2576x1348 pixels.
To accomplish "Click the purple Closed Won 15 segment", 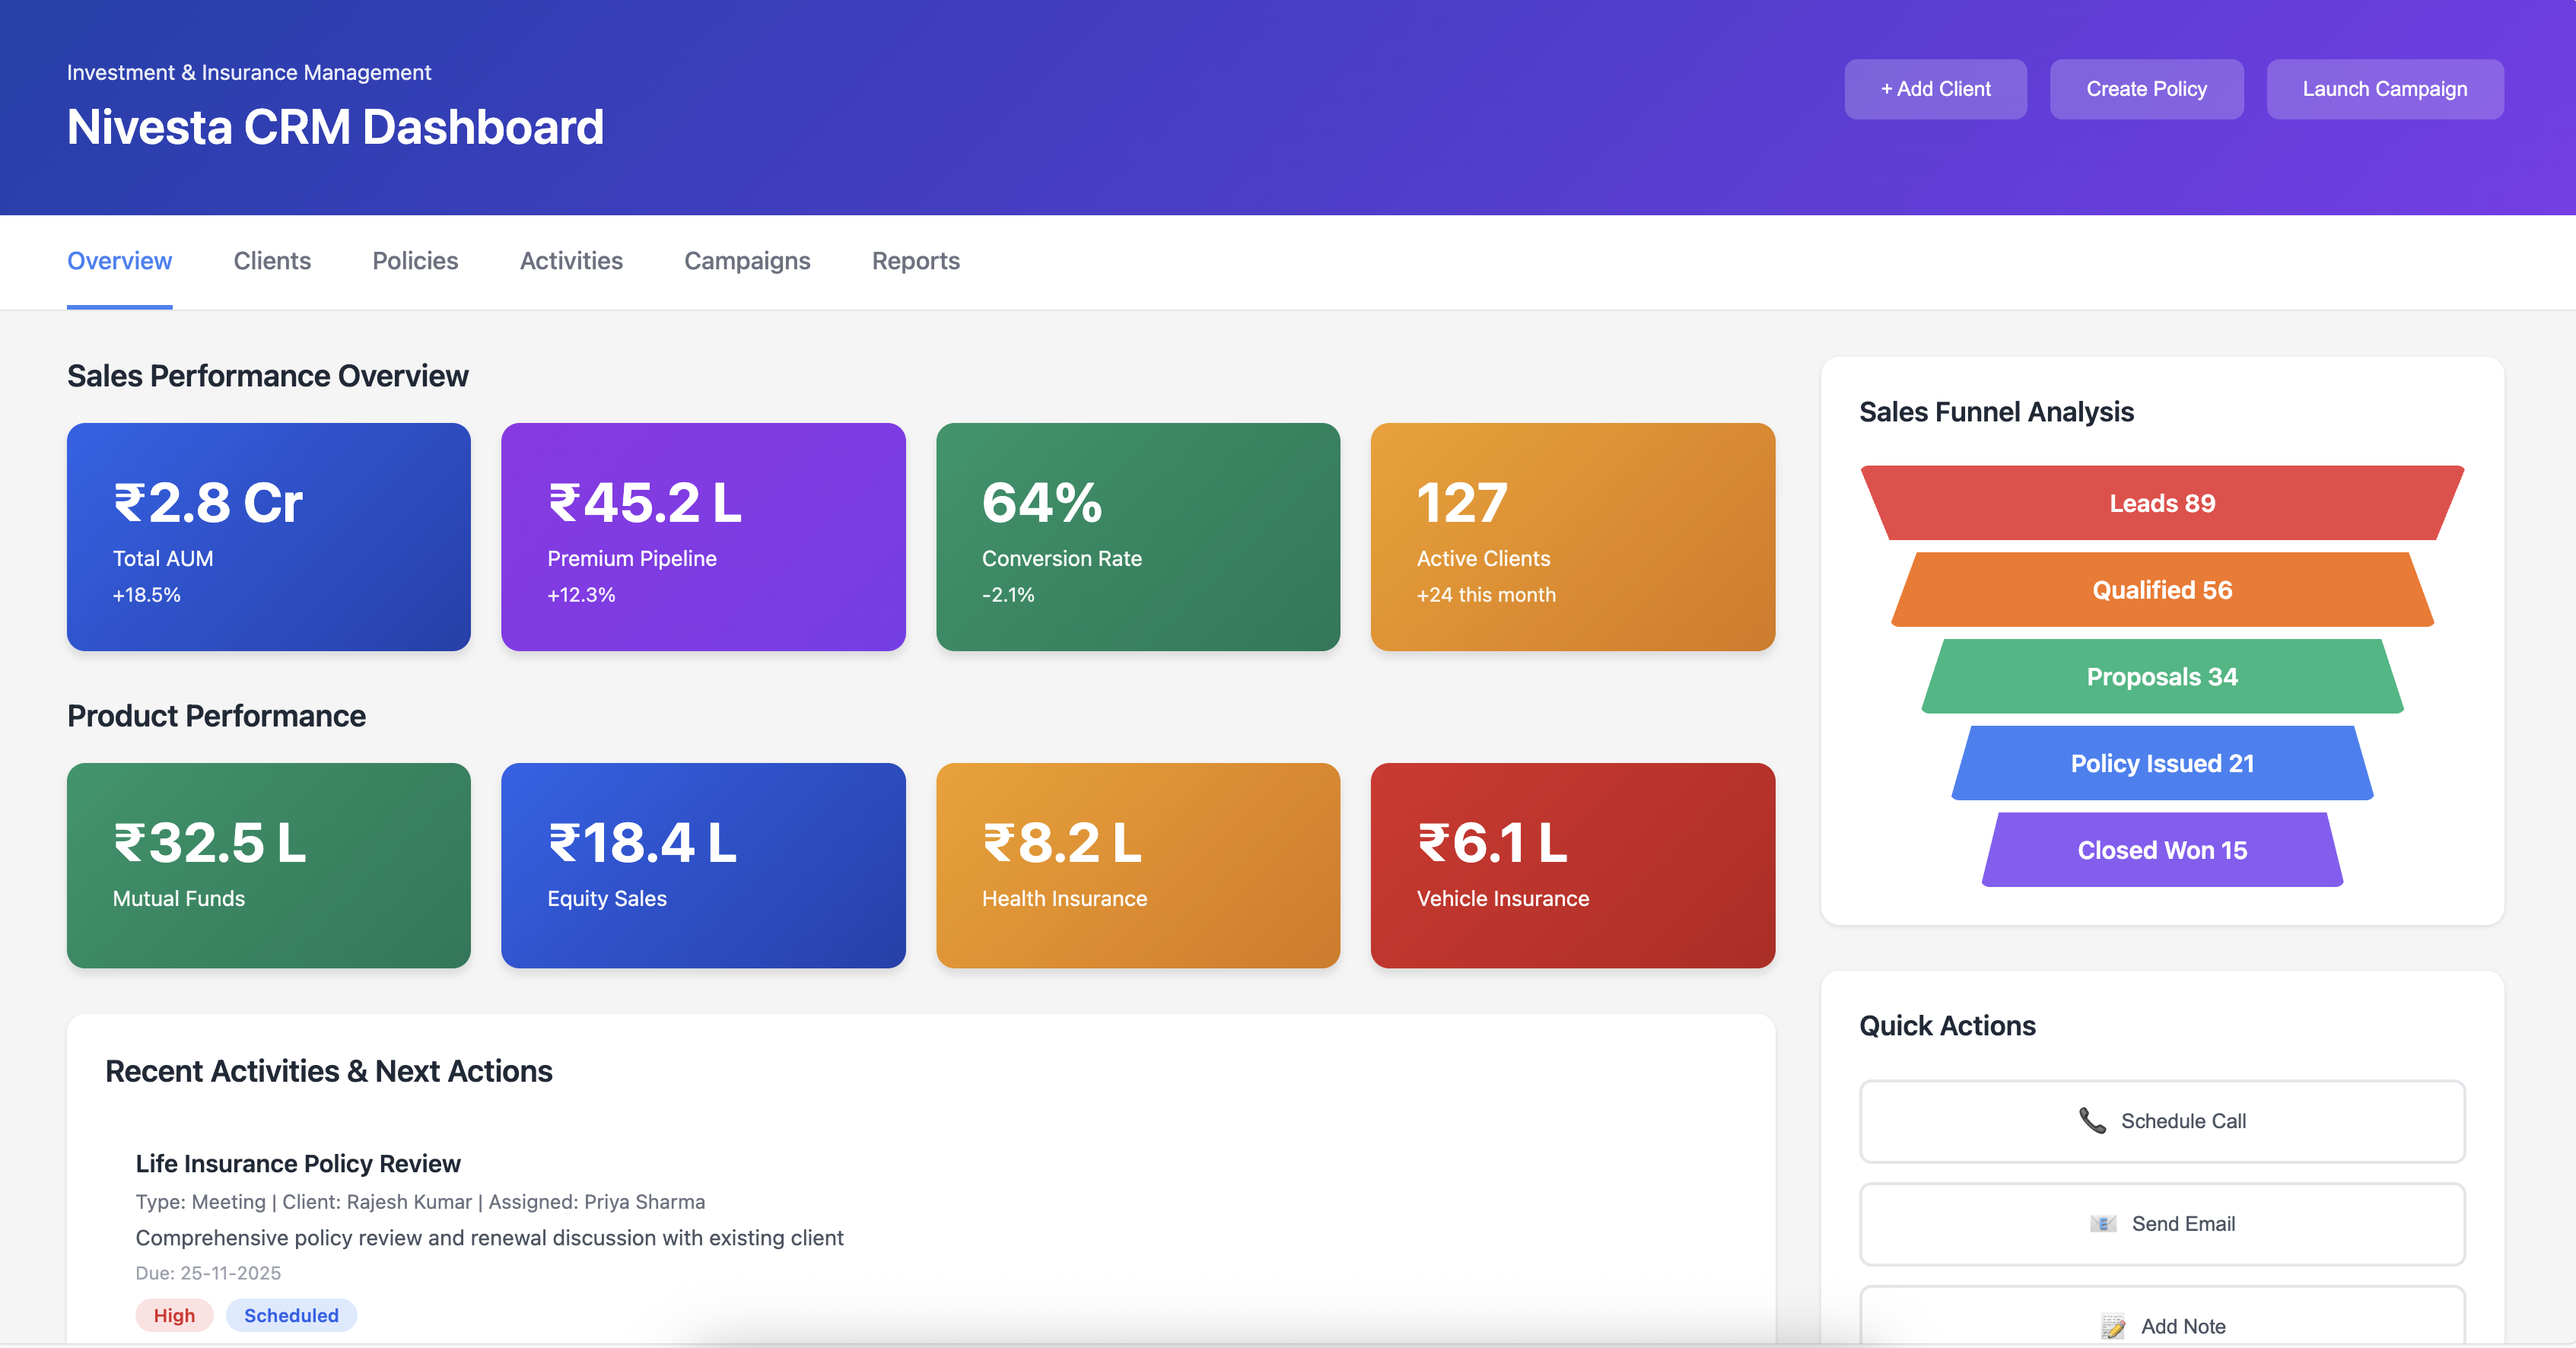I will (x=2162, y=850).
